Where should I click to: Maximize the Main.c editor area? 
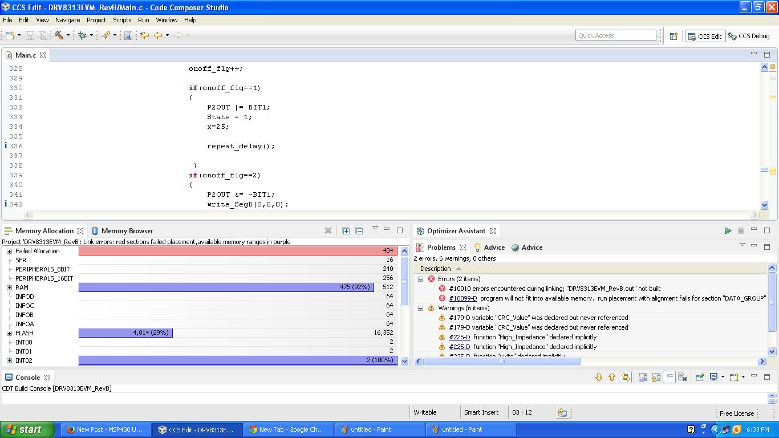pyautogui.click(x=767, y=55)
